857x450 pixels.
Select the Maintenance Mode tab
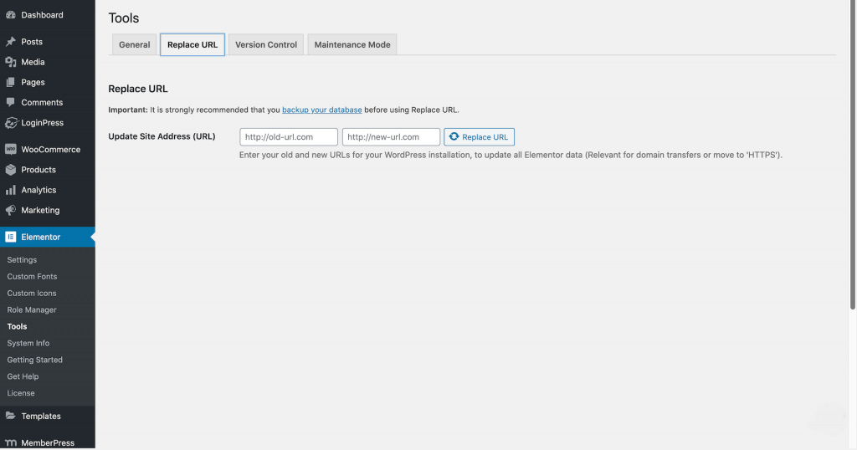click(x=352, y=45)
